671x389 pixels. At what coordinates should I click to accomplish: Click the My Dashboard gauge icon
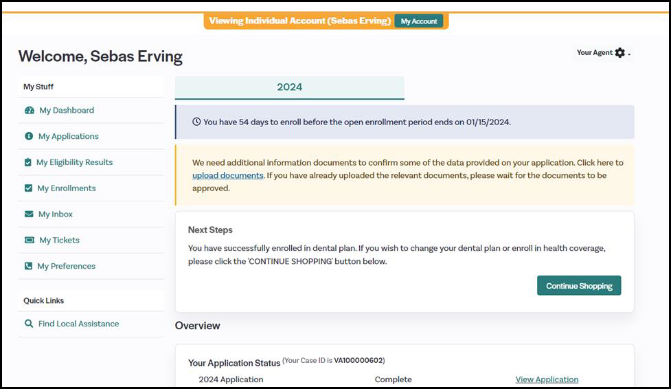pyautogui.click(x=29, y=111)
